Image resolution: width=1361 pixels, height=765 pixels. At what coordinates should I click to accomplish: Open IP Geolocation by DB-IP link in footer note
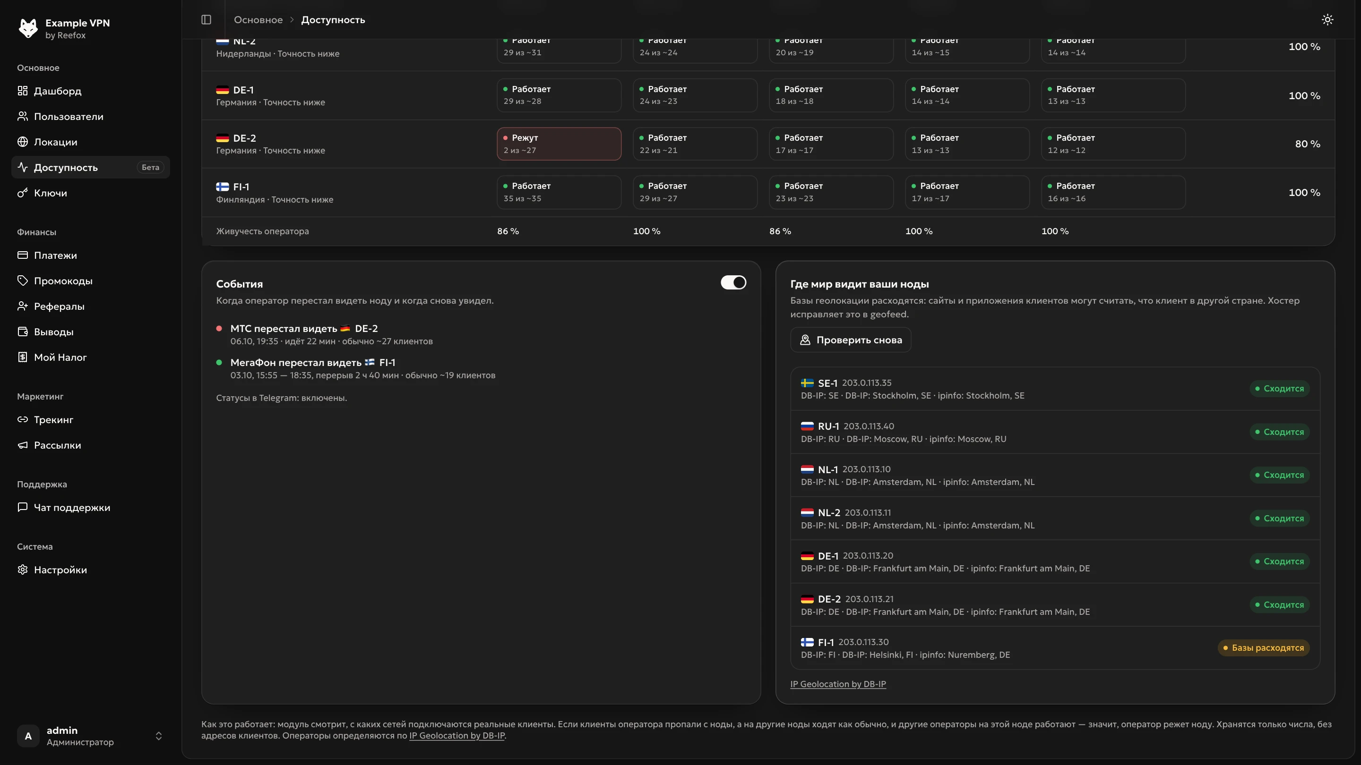click(x=457, y=735)
